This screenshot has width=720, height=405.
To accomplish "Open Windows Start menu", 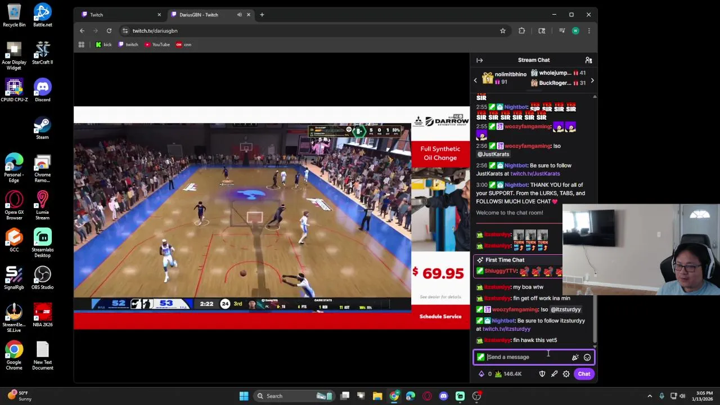I will (244, 396).
